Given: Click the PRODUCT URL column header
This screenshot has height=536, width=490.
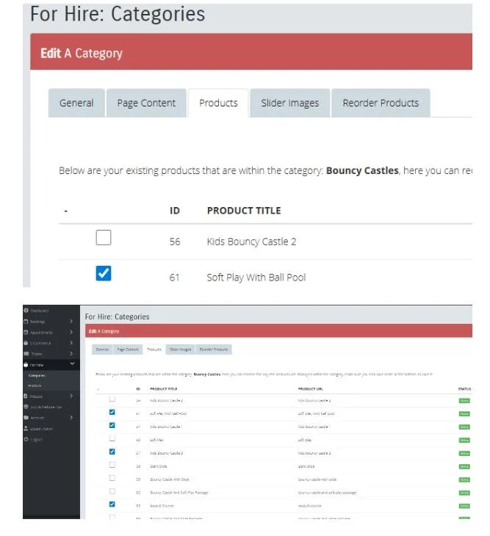Looking at the screenshot, I should click(x=311, y=388).
